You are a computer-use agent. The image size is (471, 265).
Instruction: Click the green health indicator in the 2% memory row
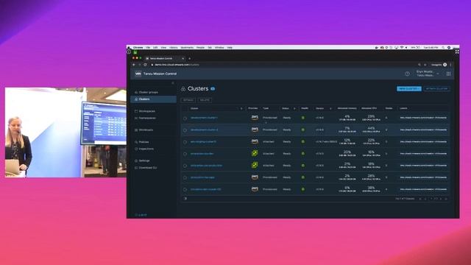point(303,177)
